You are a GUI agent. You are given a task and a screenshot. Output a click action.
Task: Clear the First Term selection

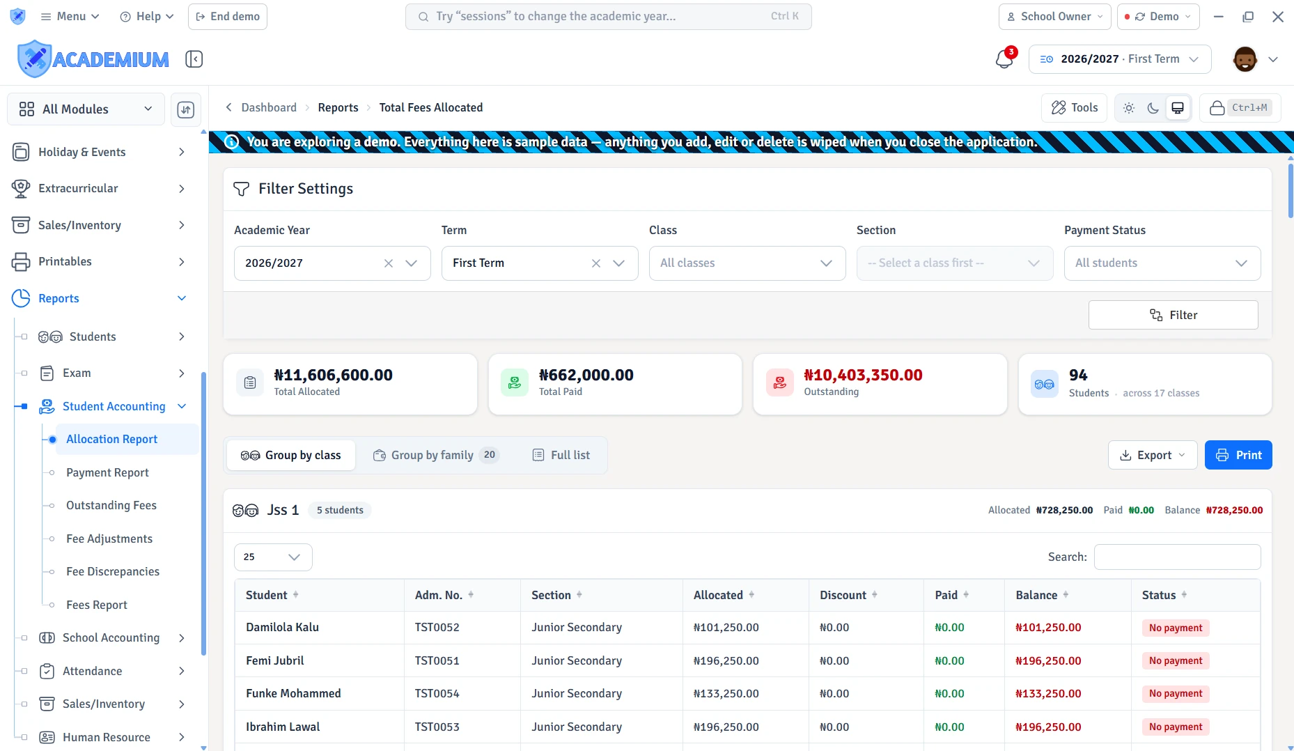(x=596, y=263)
